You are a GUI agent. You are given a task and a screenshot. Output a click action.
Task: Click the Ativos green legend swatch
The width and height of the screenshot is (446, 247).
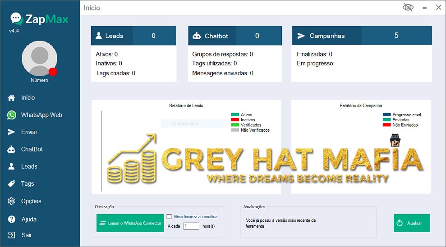235,115
